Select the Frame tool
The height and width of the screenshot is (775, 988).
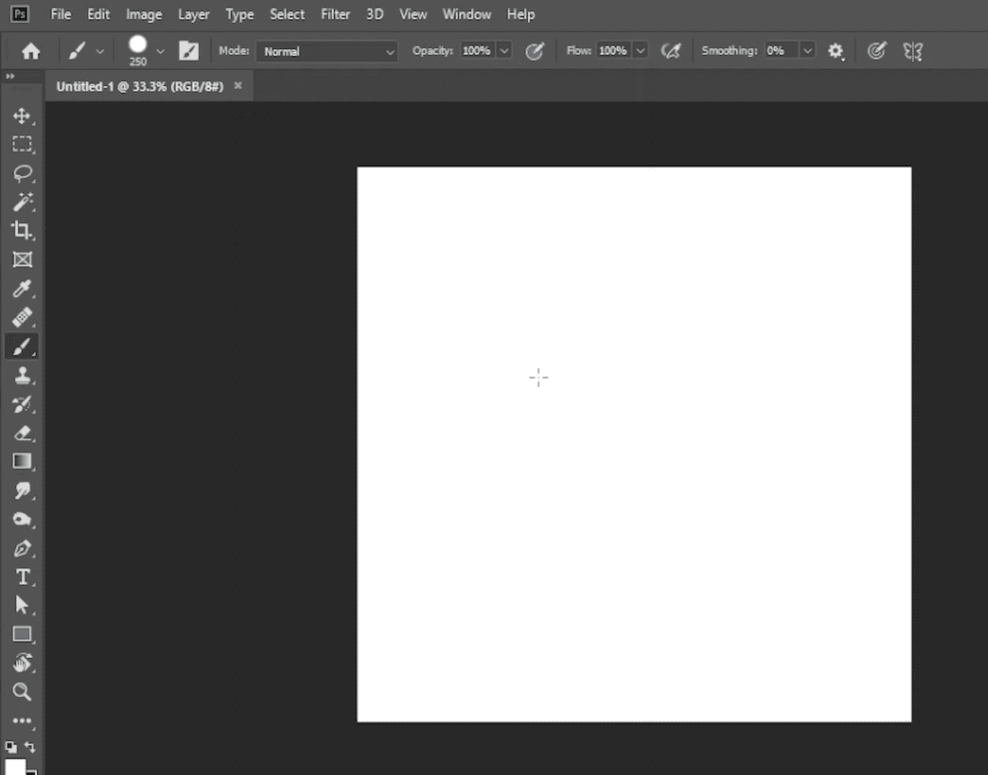[x=21, y=259]
